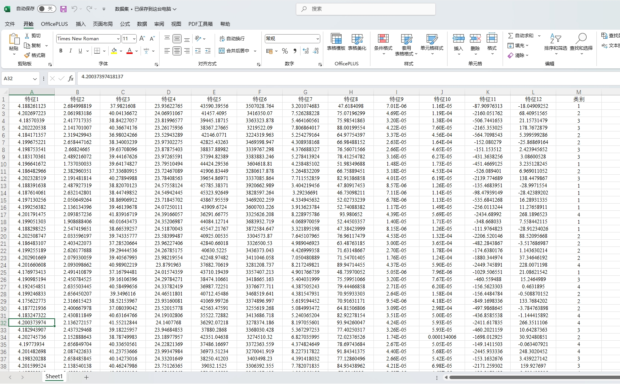Select the Sheet1 tab

[x=54, y=377]
